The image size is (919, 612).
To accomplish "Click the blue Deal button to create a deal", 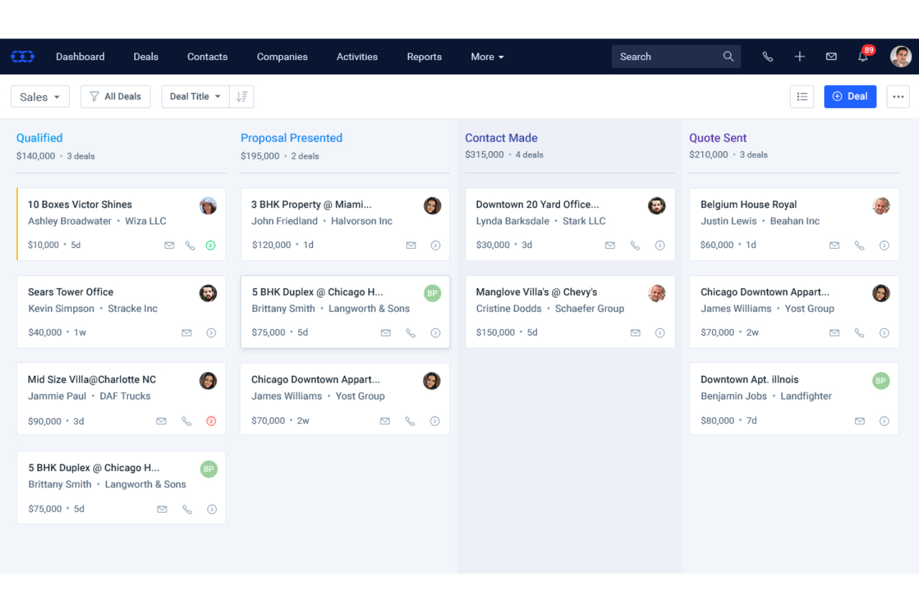I will click(x=850, y=96).
